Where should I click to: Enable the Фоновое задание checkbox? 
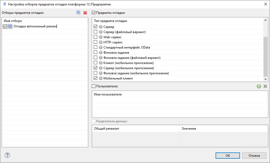[95, 53]
